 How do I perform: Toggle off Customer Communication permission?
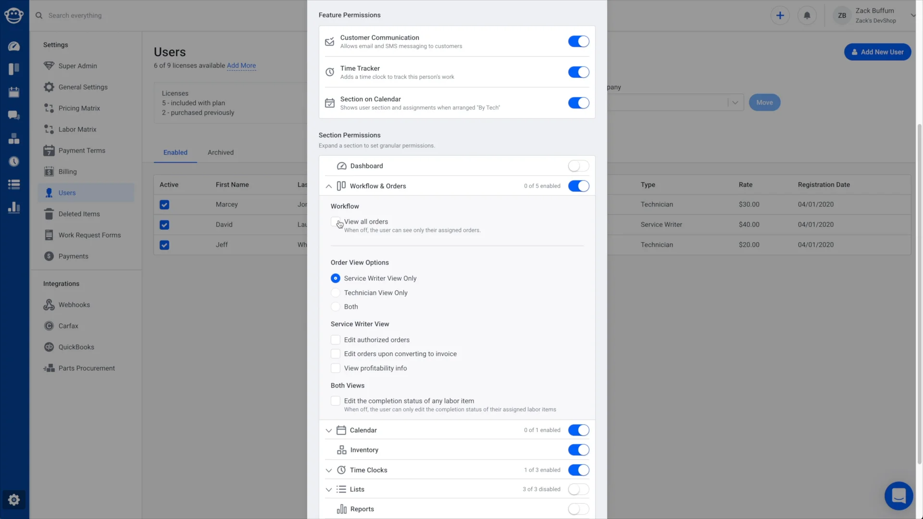pyautogui.click(x=578, y=41)
